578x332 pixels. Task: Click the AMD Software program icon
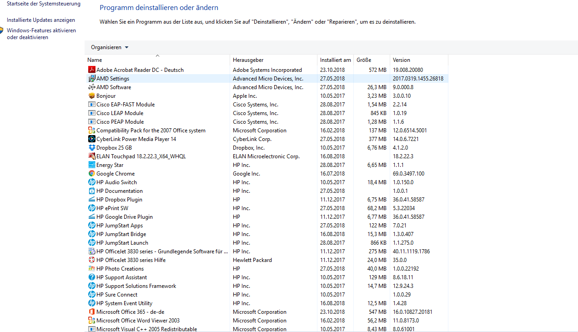(x=91, y=87)
